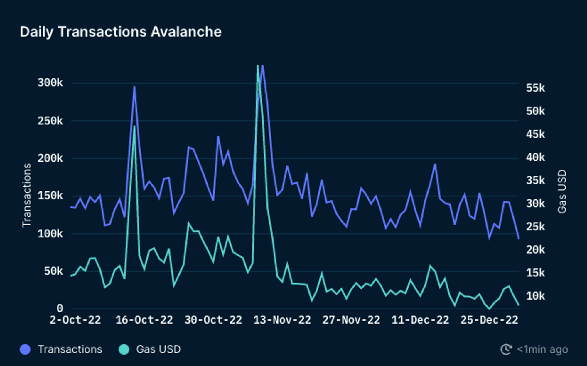Click the 35k right axis tick label
This screenshot has width=587, height=366.
[x=535, y=180]
